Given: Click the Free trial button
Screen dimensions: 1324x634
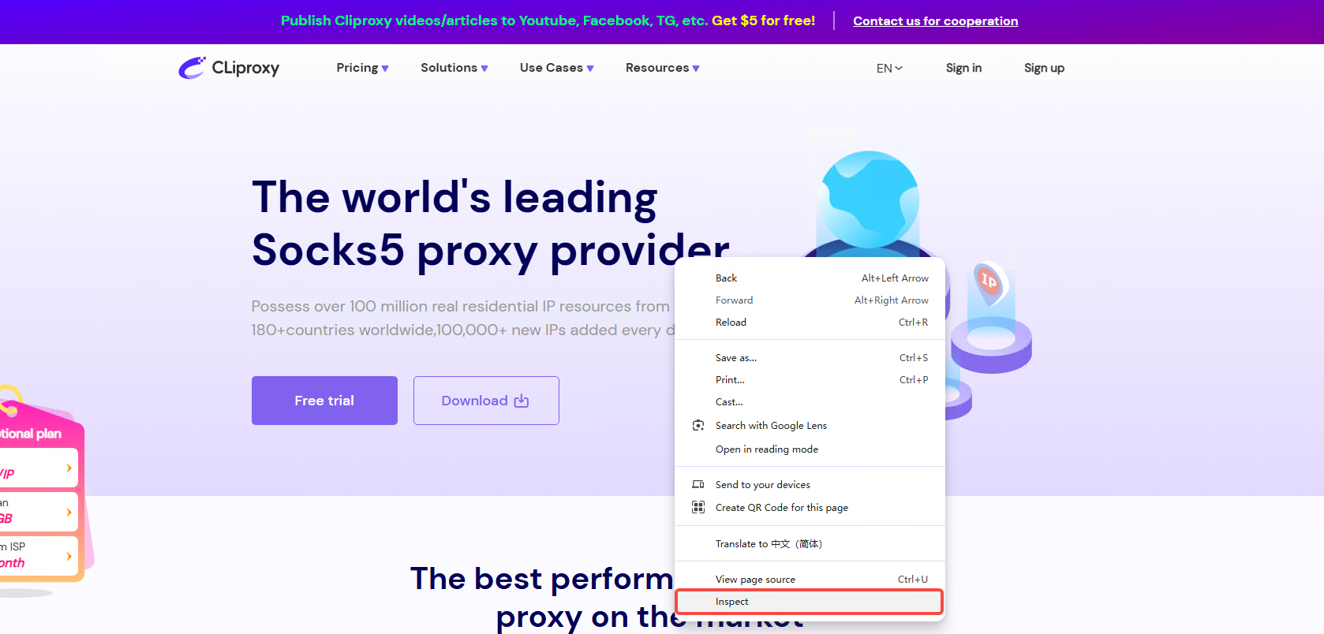Looking at the screenshot, I should 324,401.
